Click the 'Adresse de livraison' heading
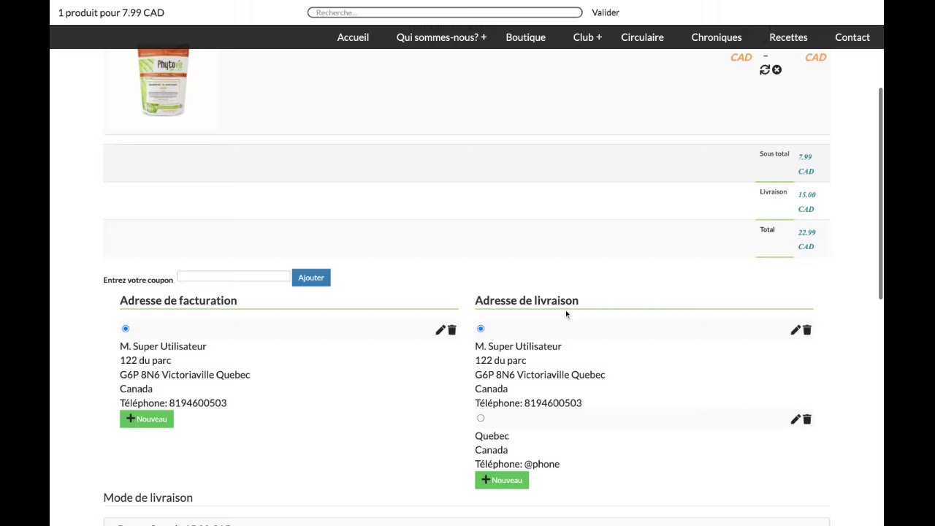 (527, 300)
